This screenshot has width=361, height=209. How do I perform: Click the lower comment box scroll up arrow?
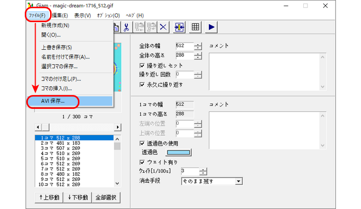pyautogui.click(x=323, y=116)
